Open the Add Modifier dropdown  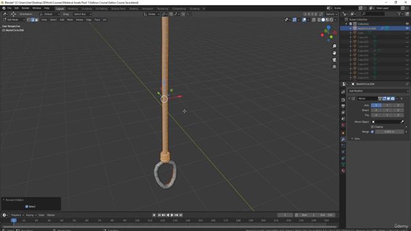click(x=378, y=91)
